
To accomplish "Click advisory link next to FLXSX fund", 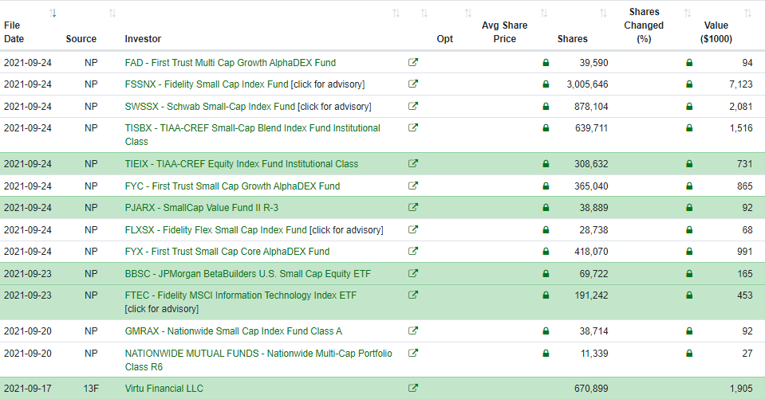I will (346, 229).
